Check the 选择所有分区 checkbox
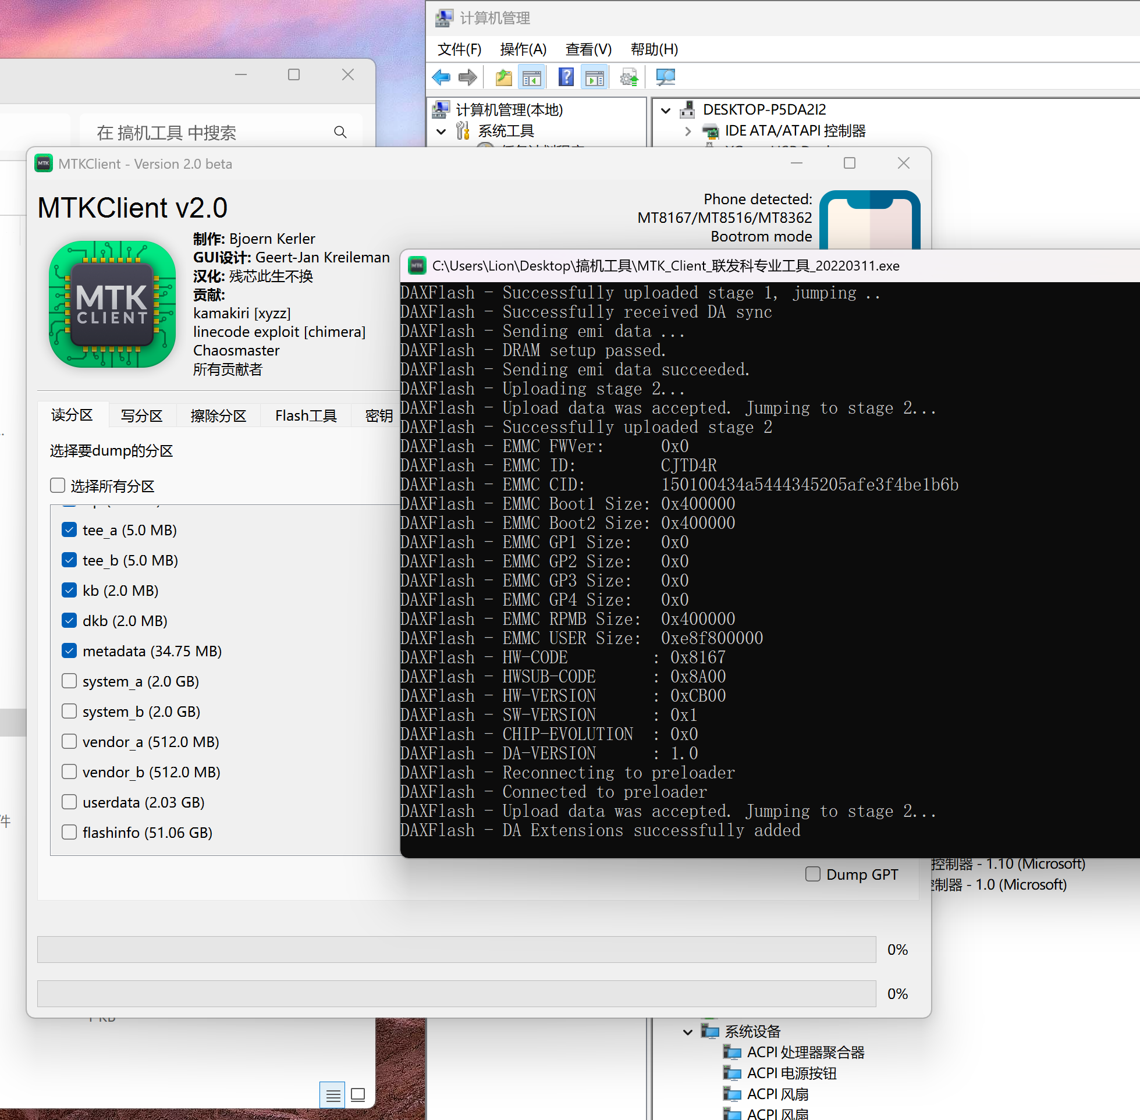Viewport: 1140px width, 1120px height. (x=58, y=485)
